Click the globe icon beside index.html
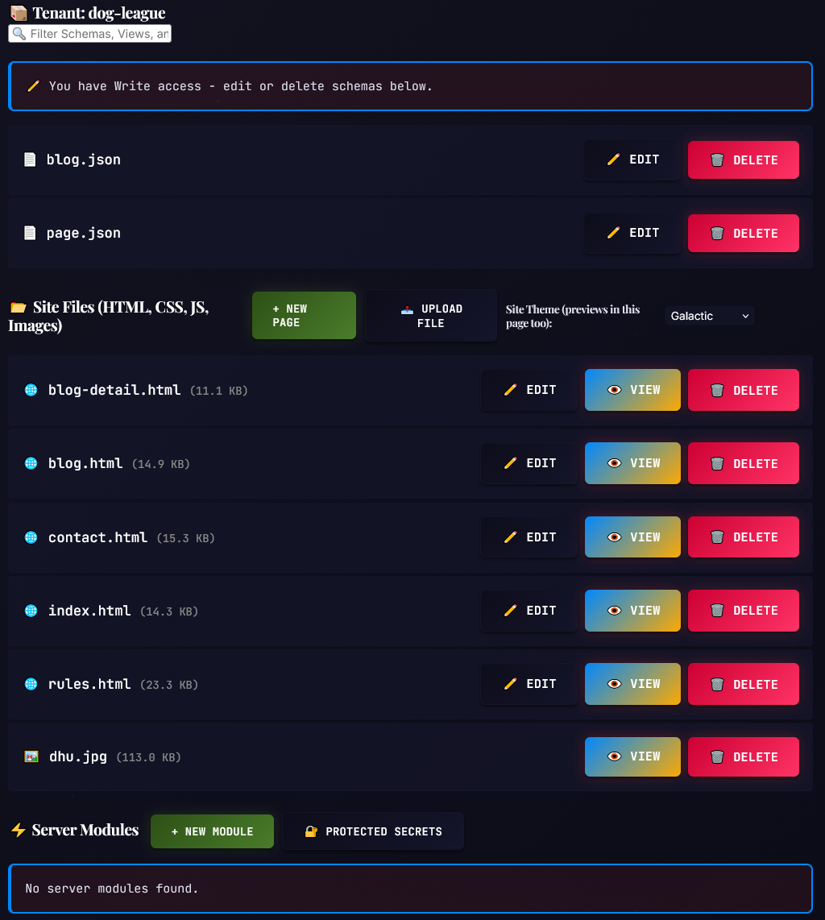 (31, 611)
